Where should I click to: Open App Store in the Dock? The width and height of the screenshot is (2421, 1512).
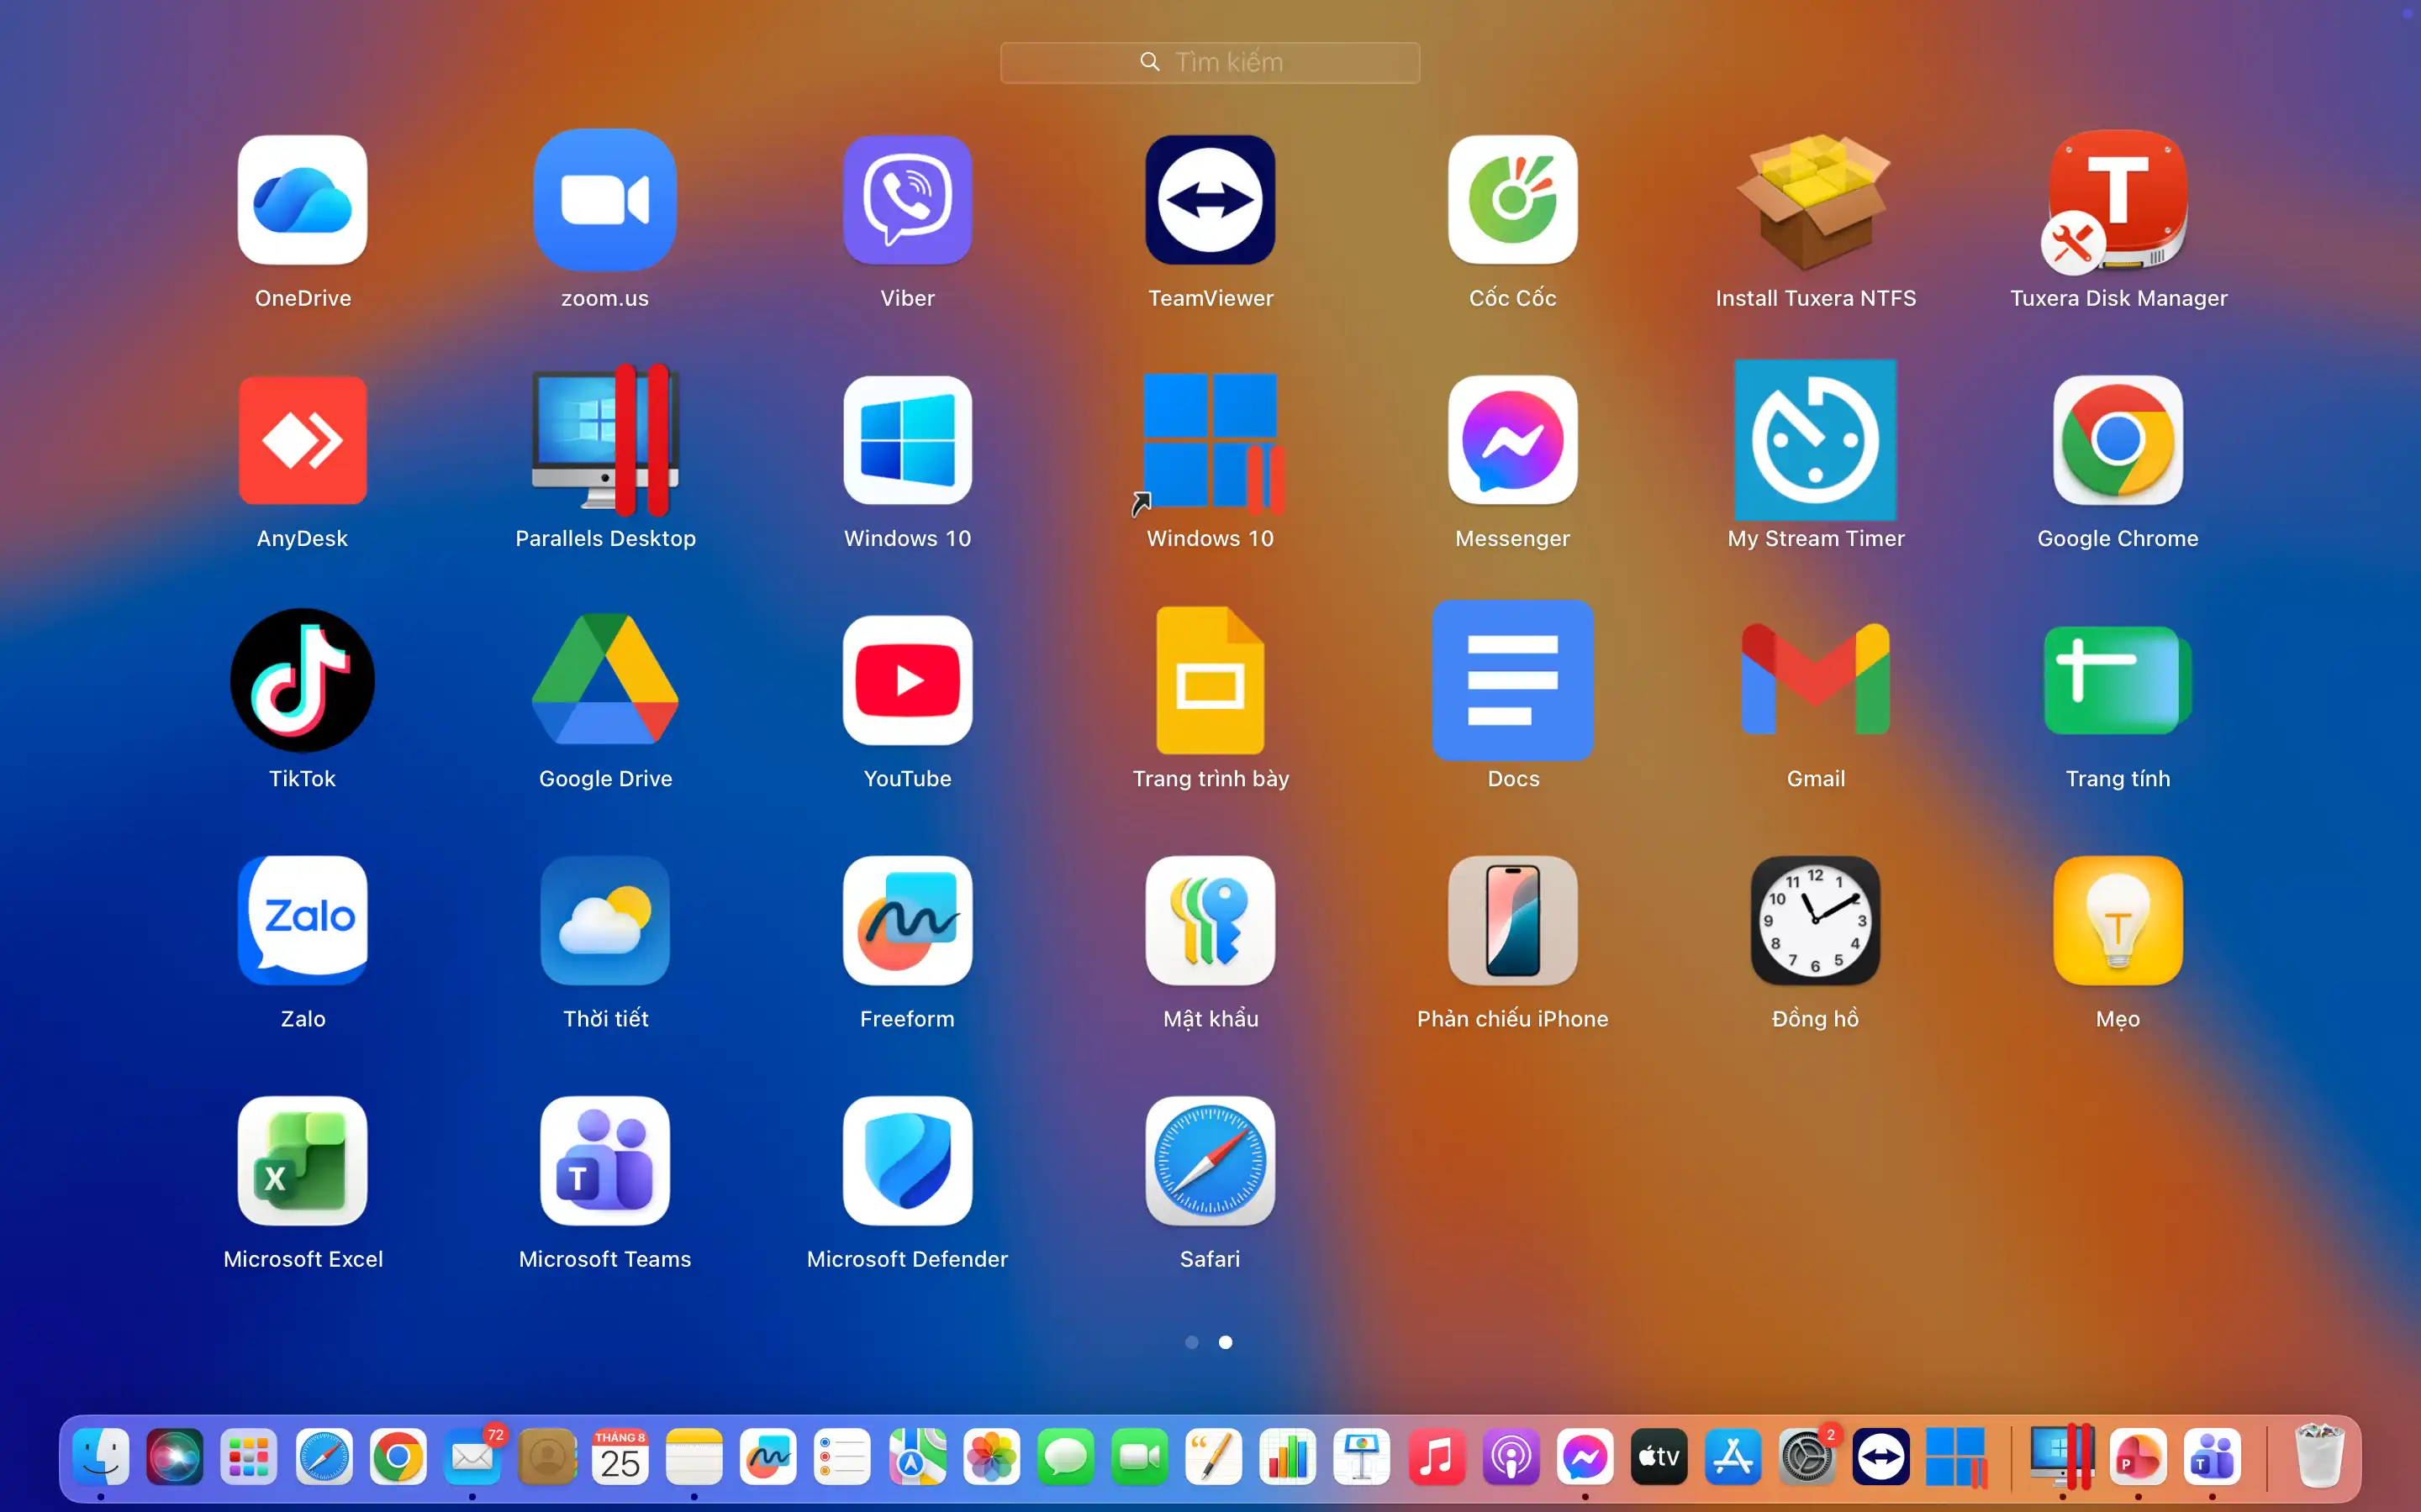(x=1733, y=1457)
